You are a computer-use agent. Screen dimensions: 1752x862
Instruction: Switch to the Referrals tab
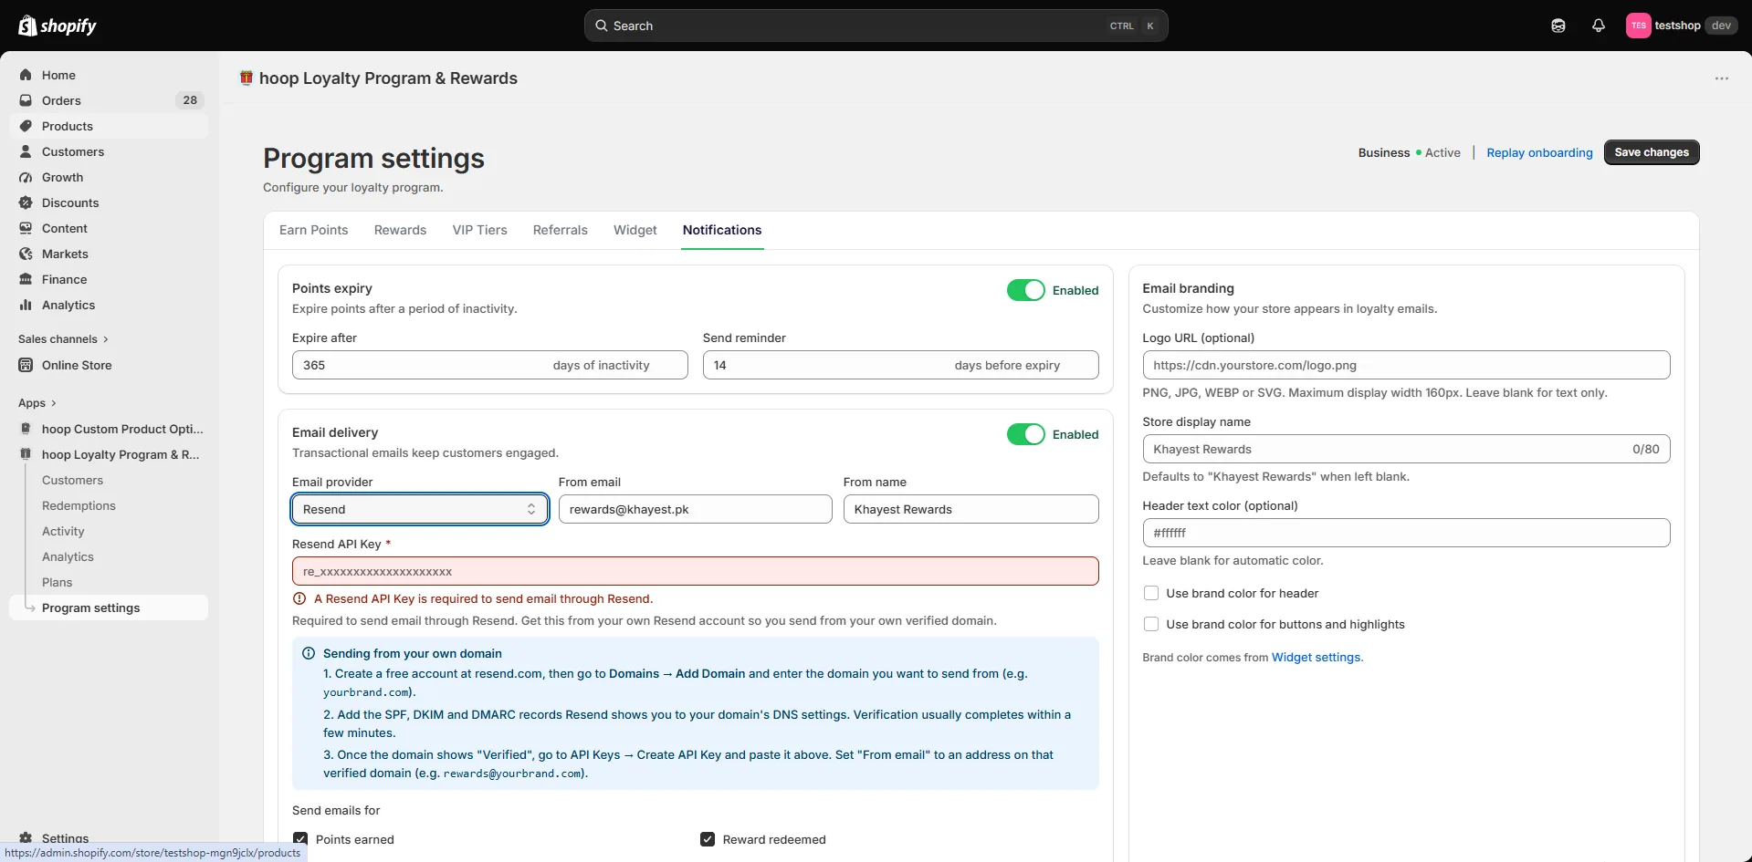coord(560,230)
